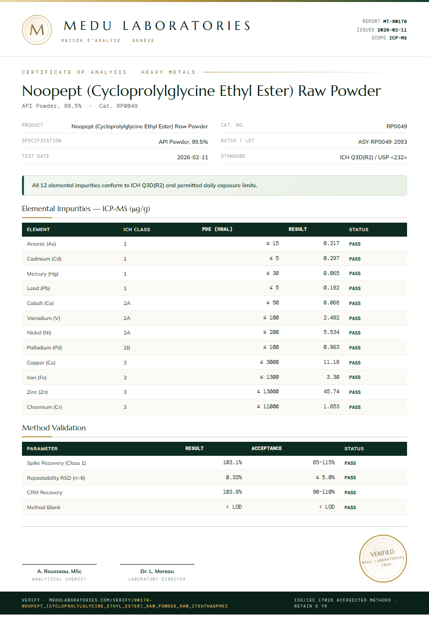Screen dimensions: 429x630
Task: Click batch lot ASY-RP0049-2093
Action: tap(383, 142)
